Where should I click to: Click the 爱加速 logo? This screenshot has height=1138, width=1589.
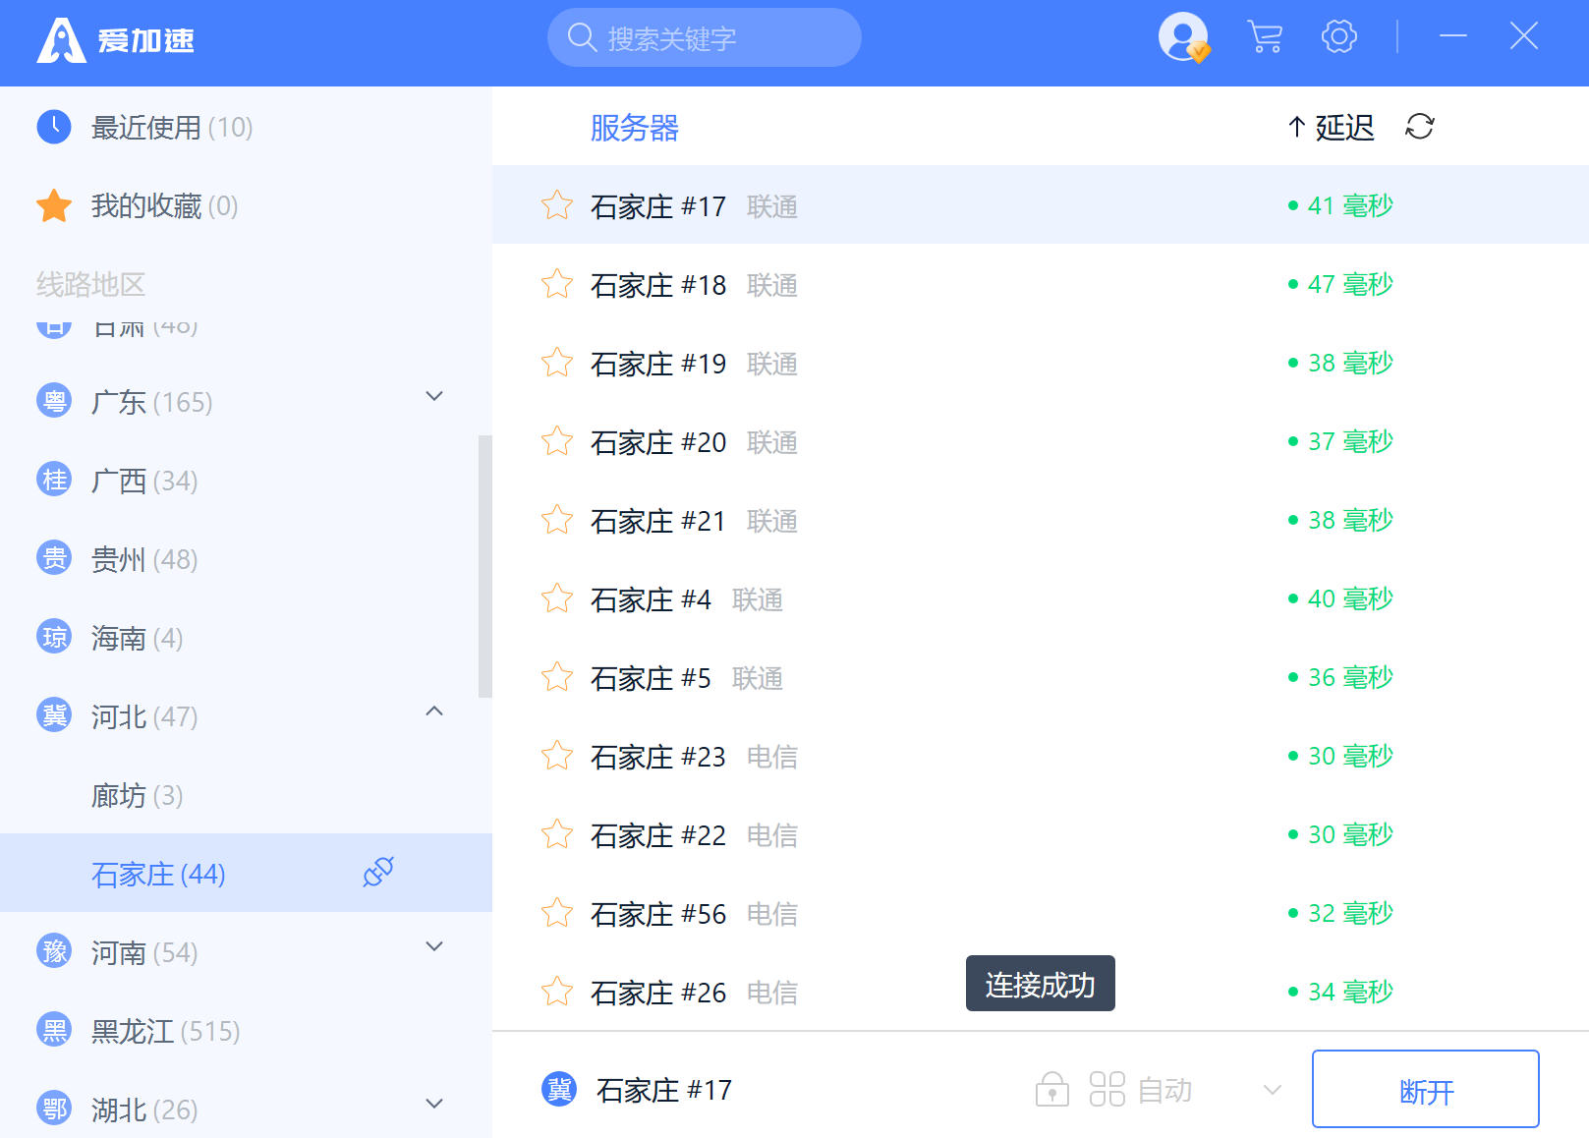pos(115,40)
